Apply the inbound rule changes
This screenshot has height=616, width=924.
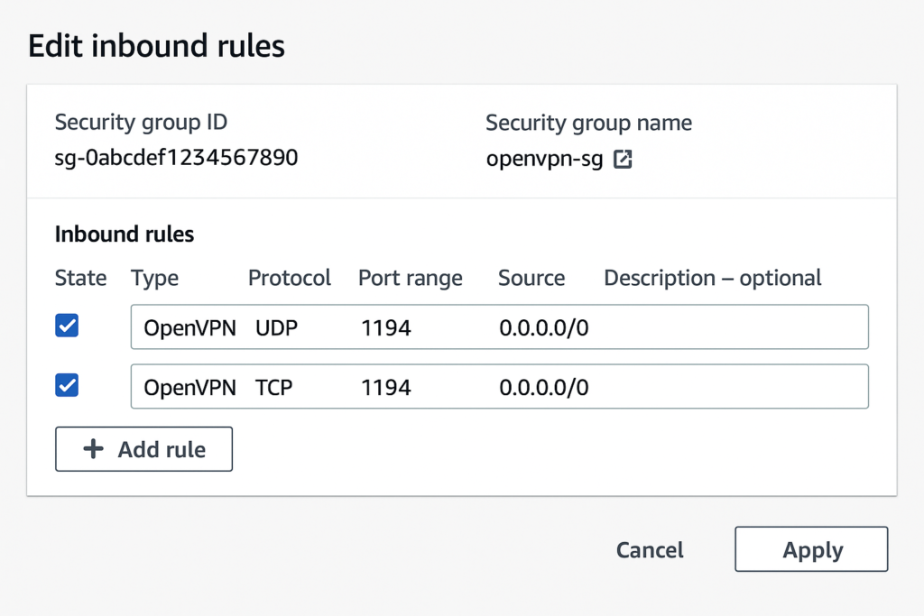(x=811, y=549)
